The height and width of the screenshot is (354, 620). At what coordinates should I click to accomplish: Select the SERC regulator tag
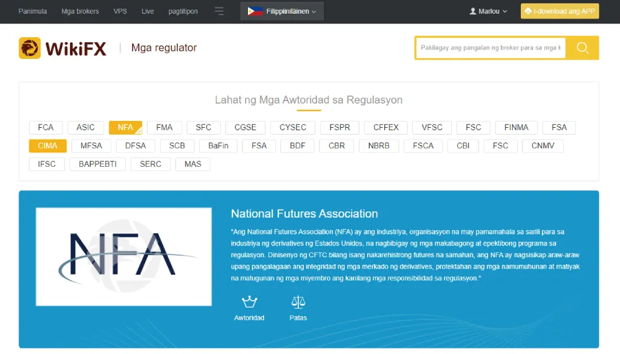coord(151,164)
